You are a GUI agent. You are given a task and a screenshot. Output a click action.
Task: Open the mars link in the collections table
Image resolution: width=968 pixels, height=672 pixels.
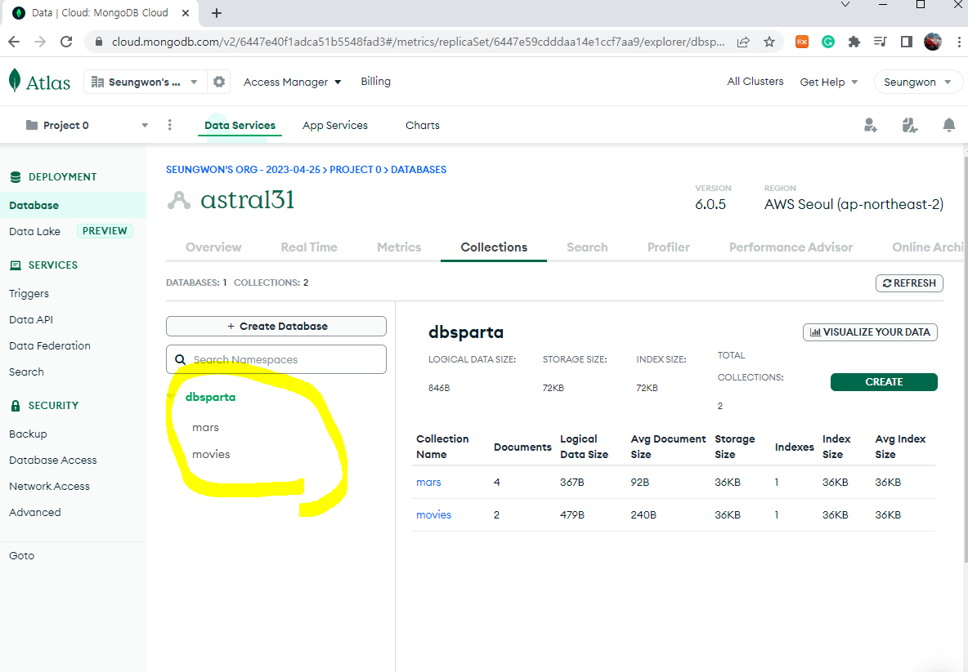coord(428,482)
